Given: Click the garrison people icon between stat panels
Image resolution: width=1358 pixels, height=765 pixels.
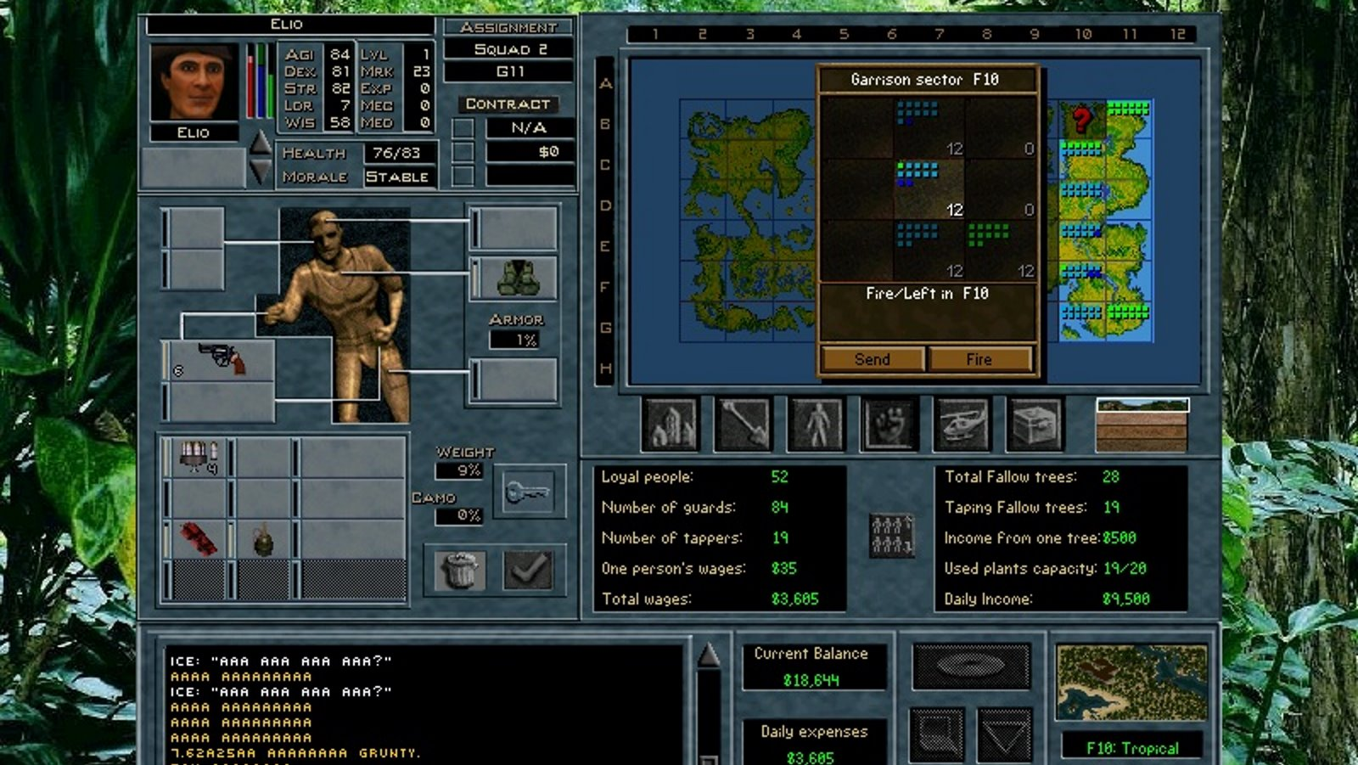Looking at the screenshot, I should click(891, 535).
